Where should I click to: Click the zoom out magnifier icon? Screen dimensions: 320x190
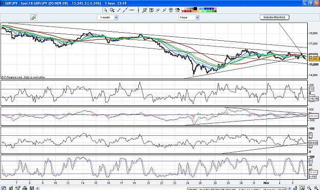point(309,188)
